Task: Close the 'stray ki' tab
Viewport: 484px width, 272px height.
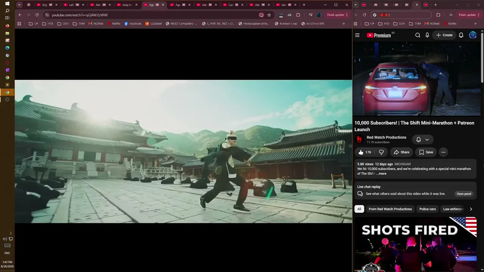Action: point(137,5)
